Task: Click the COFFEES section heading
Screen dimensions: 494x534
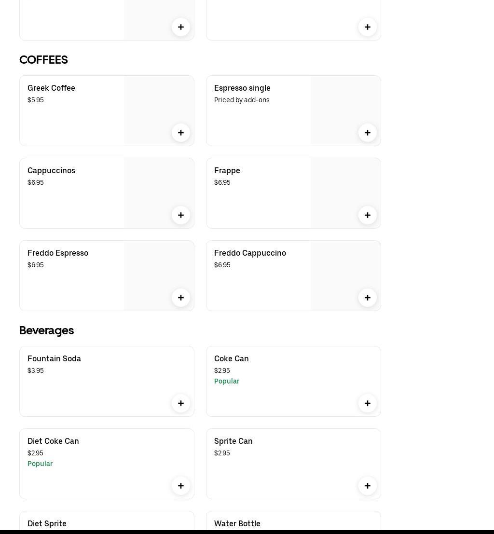Action: pos(43,60)
